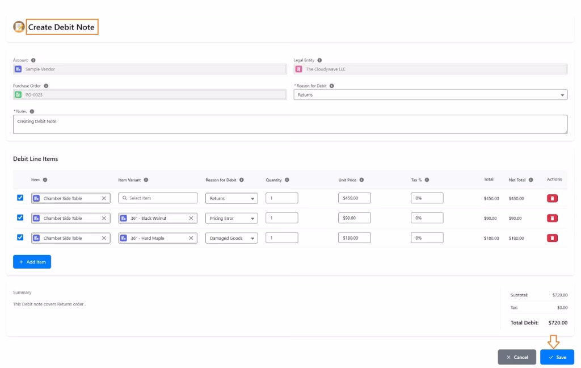Click Add Item button
The width and height of the screenshot is (581, 368).
(32, 262)
